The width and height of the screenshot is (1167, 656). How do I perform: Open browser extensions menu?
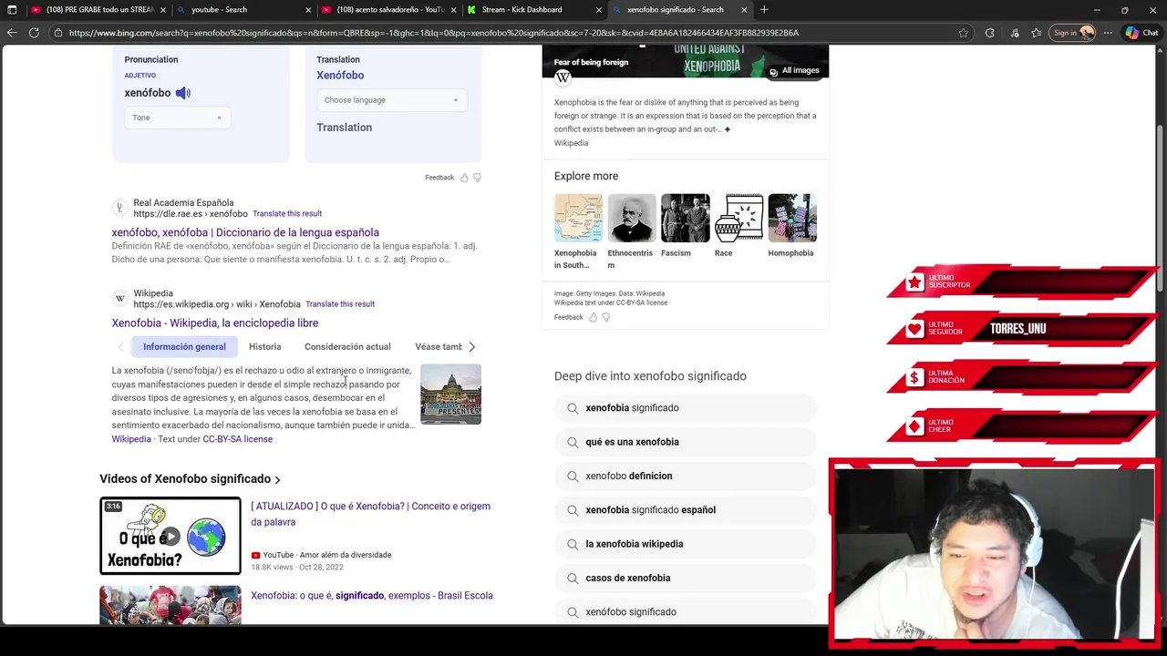point(989,33)
